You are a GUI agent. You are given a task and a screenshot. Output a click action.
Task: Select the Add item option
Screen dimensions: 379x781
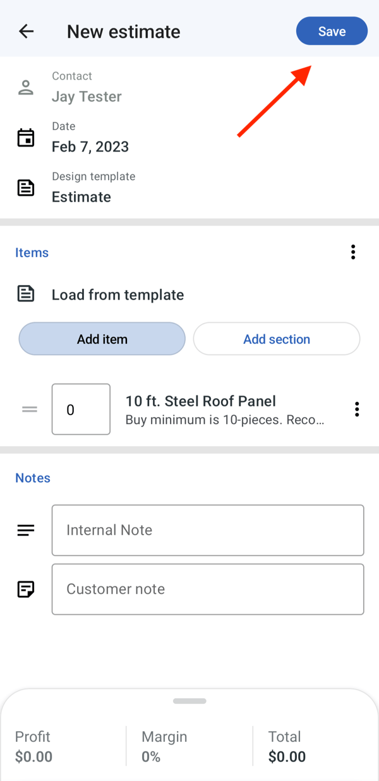tap(102, 339)
